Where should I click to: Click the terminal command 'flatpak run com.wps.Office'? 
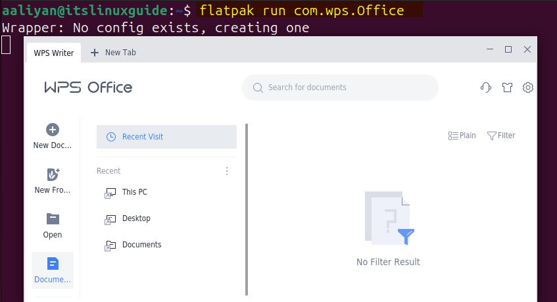click(x=302, y=11)
